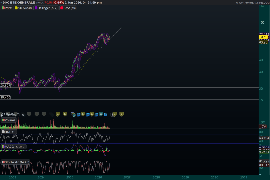Click the 0.2753 MACD value tag
Viewport: 270px width, 180px height.
tap(264, 152)
